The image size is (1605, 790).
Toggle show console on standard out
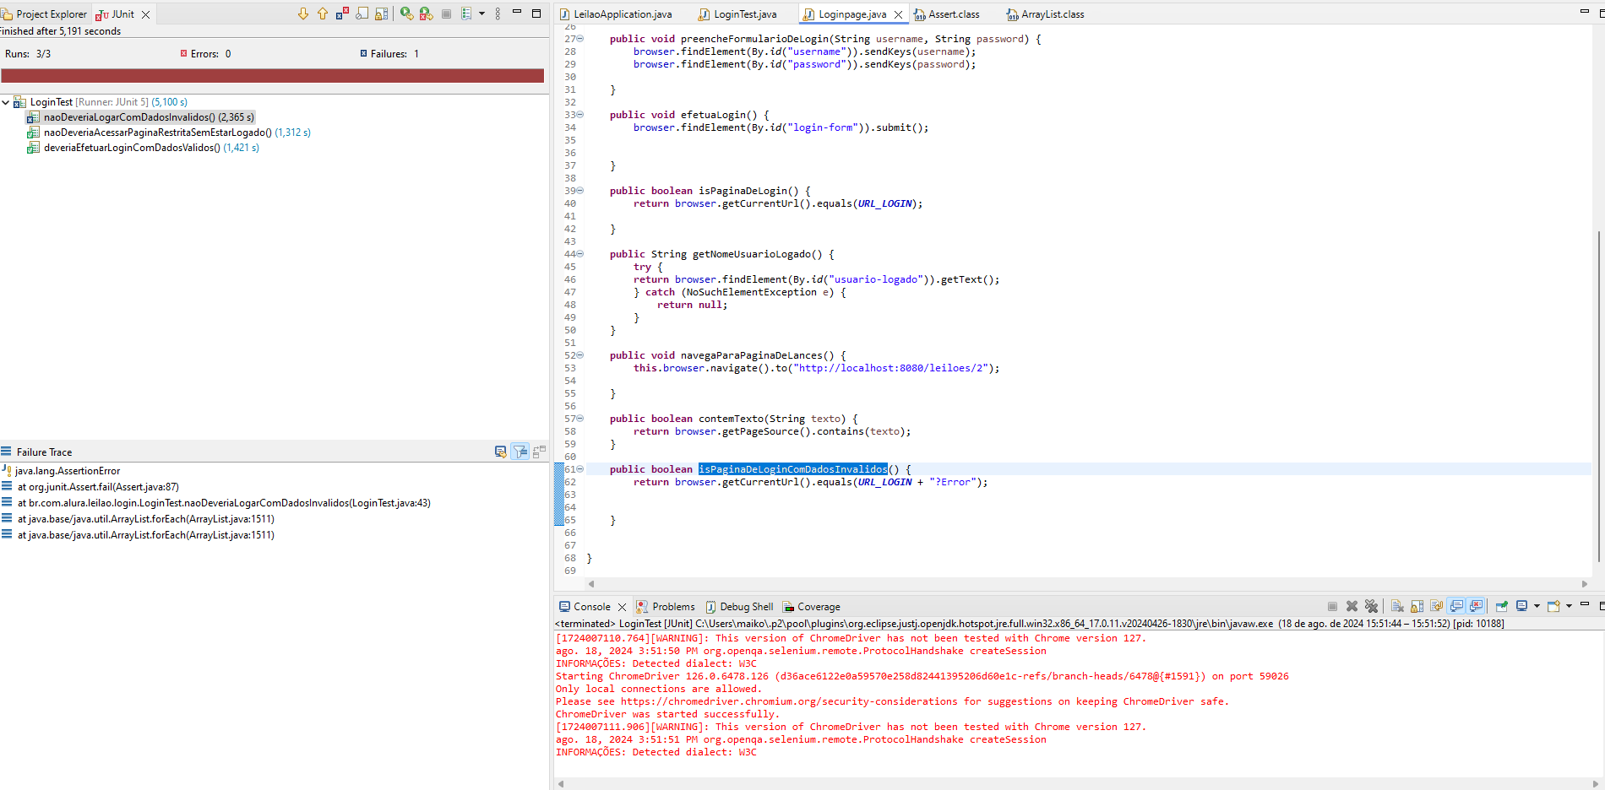[x=1456, y=606]
